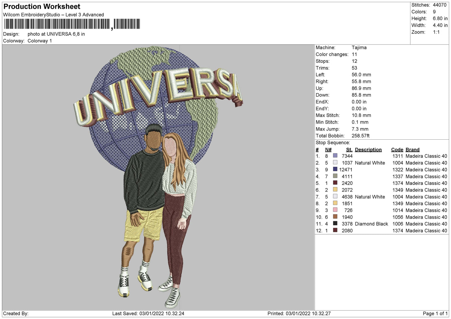Click thread code 1006 in stop 11
This screenshot has width=451, height=319.
[x=398, y=224]
